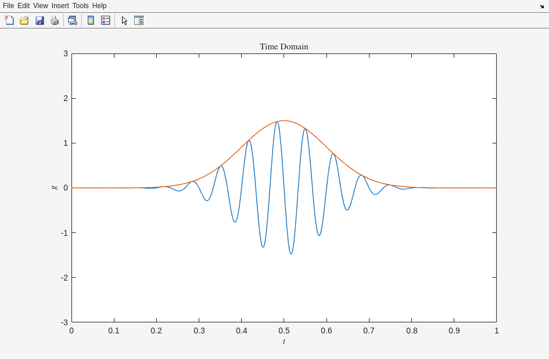
Task: Toggle the Insert Colorbar button
Action: [91, 20]
